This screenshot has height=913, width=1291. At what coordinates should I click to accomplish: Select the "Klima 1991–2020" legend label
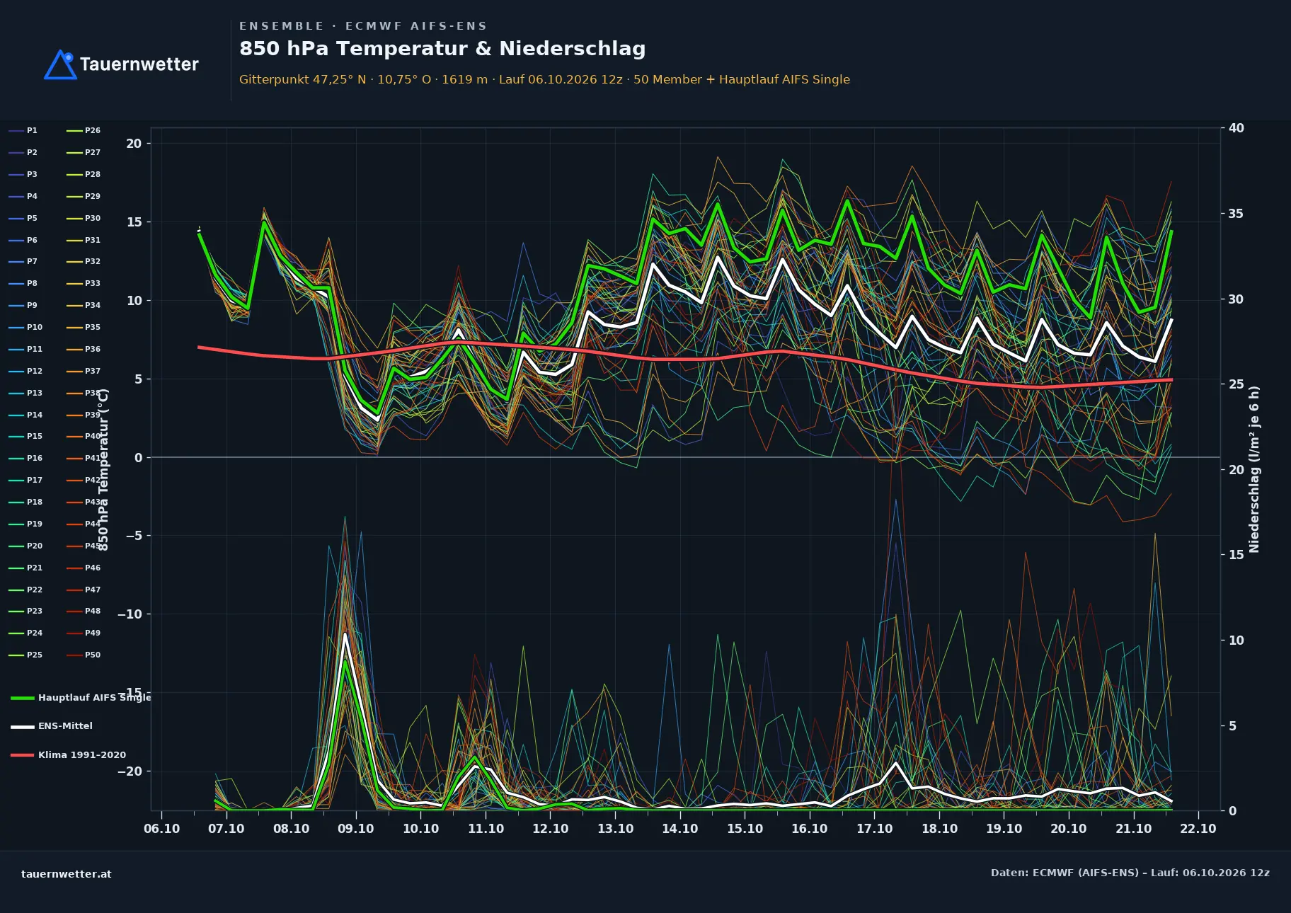[x=82, y=755]
